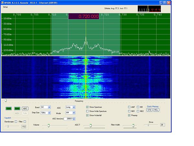Click the 0.720 000 frequency display
This screenshot has width=194, height=146.
[83, 16]
